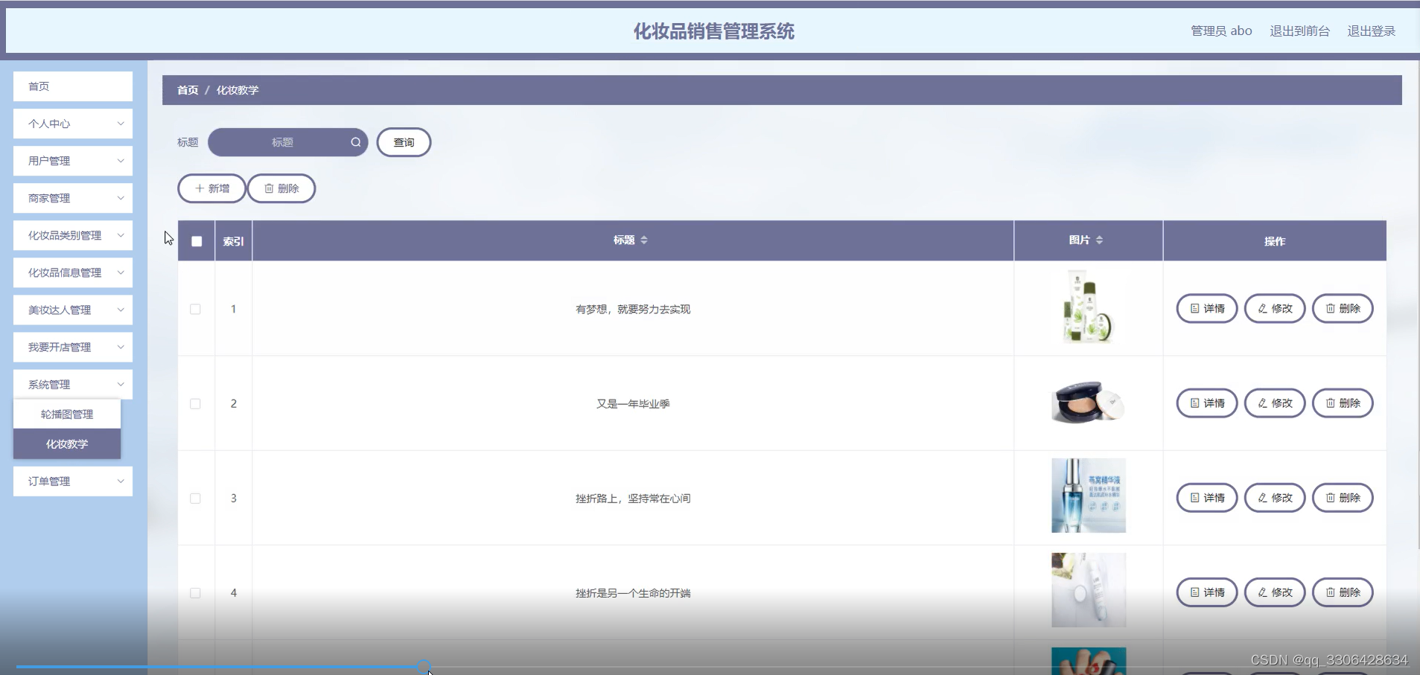
Task: Click the title text 又是一年毕业季
Action: click(x=633, y=403)
